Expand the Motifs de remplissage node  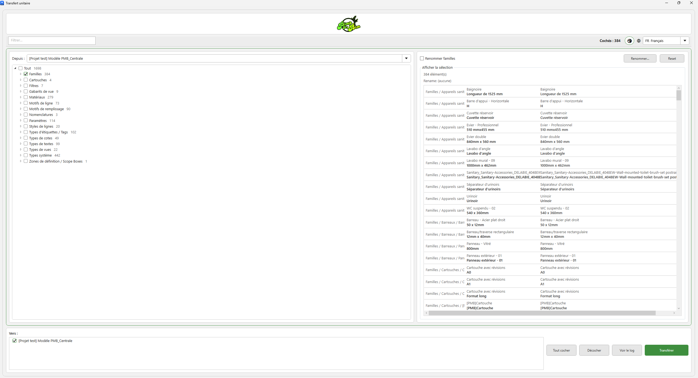click(20, 109)
